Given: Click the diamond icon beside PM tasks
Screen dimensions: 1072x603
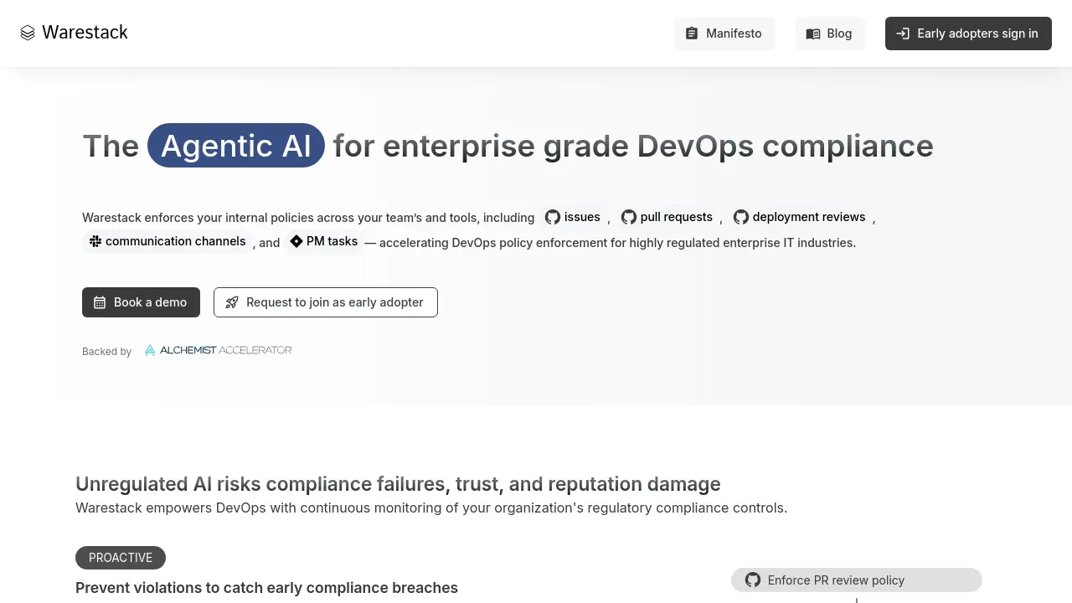Looking at the screenshot, I should point(296,241).
